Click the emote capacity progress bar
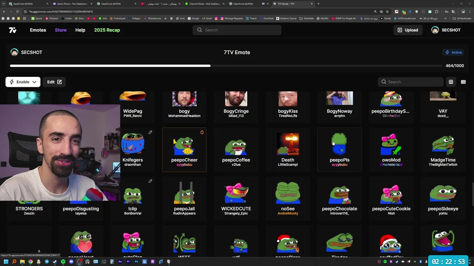This screenshot has height=266, width=474. pyautogui.click(x=226, y=66)
